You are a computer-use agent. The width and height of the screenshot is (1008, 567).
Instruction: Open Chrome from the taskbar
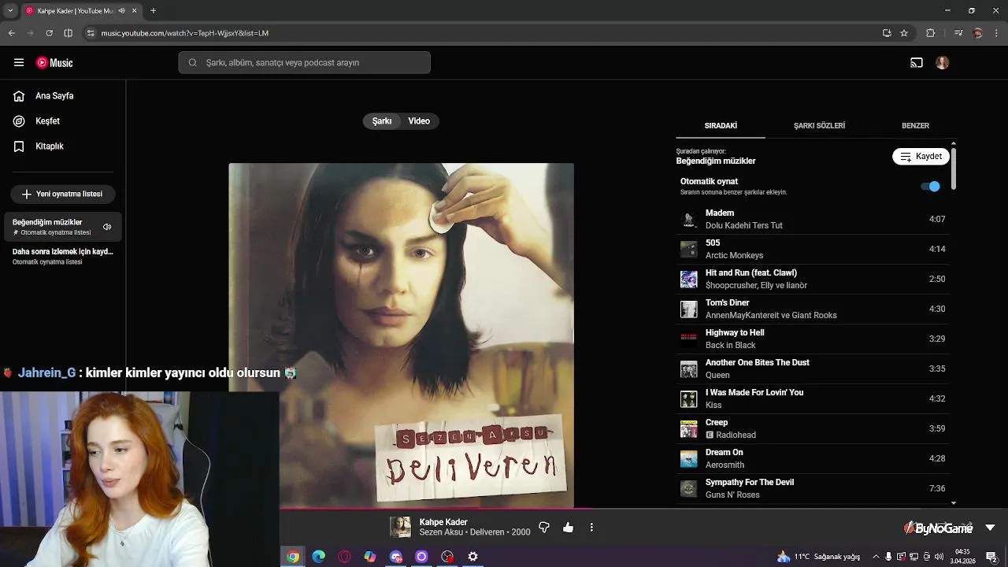pyautogui.click(x=293, y=557)
